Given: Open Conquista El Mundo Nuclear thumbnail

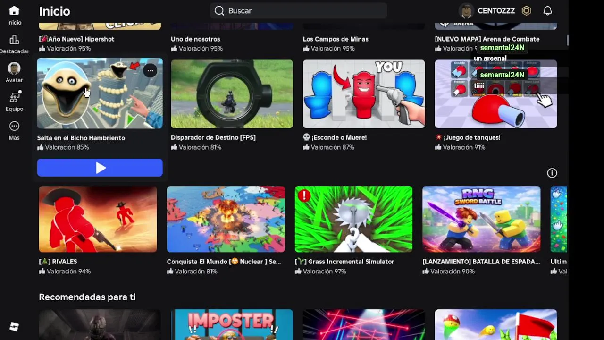Looking at the screenshot, I should tap(226, 219).
